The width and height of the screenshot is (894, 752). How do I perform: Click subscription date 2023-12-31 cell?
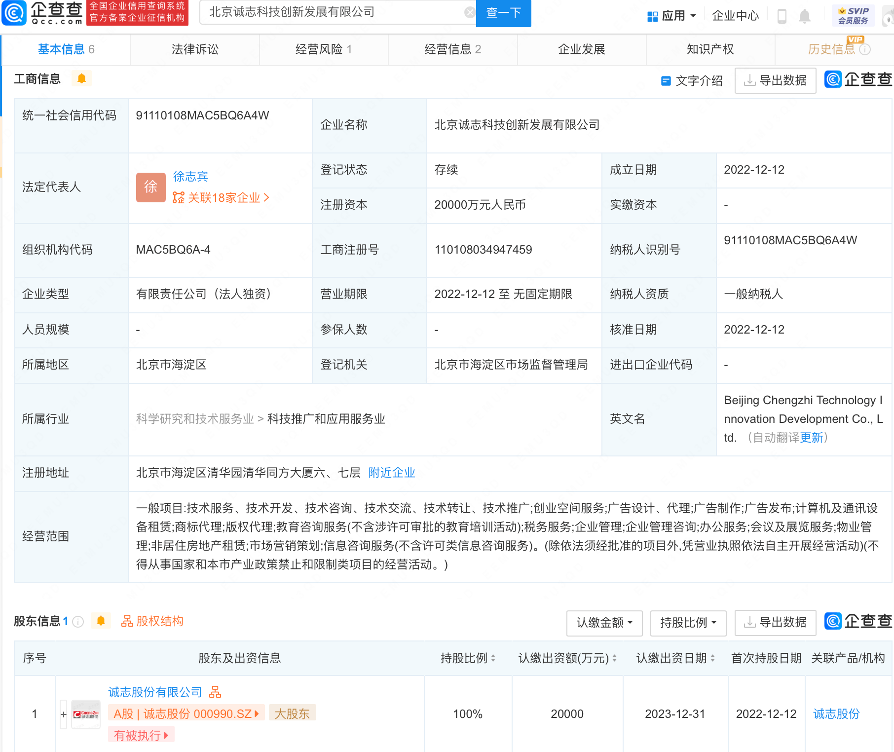675,714
